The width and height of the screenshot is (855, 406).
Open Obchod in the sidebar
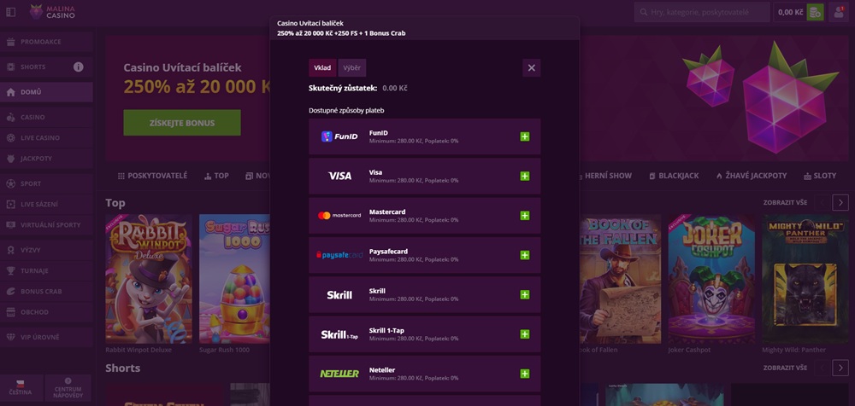point(46,312)
